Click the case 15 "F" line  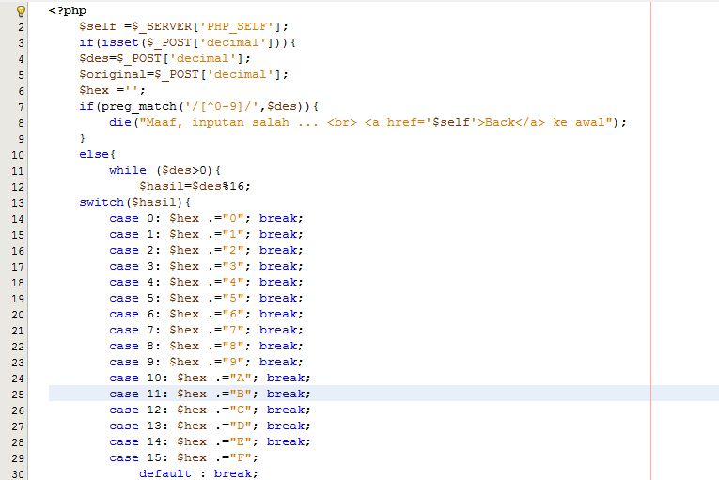[x=184, y=458]
